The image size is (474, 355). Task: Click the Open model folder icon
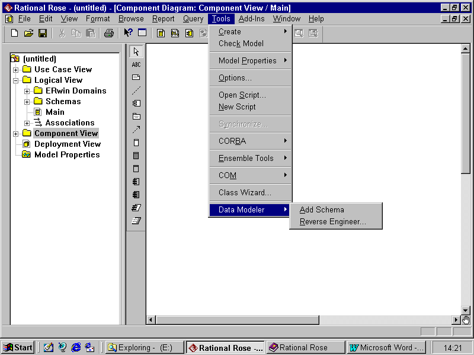[28, 33]
